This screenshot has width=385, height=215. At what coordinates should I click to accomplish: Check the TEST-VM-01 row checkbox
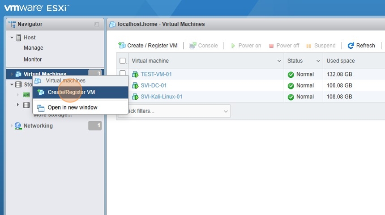123,73
